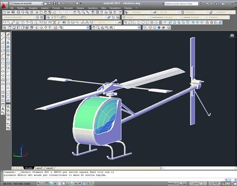Switch to the Layout2 tab
This screenshot has height=186, width=237.
coord(49,168)
